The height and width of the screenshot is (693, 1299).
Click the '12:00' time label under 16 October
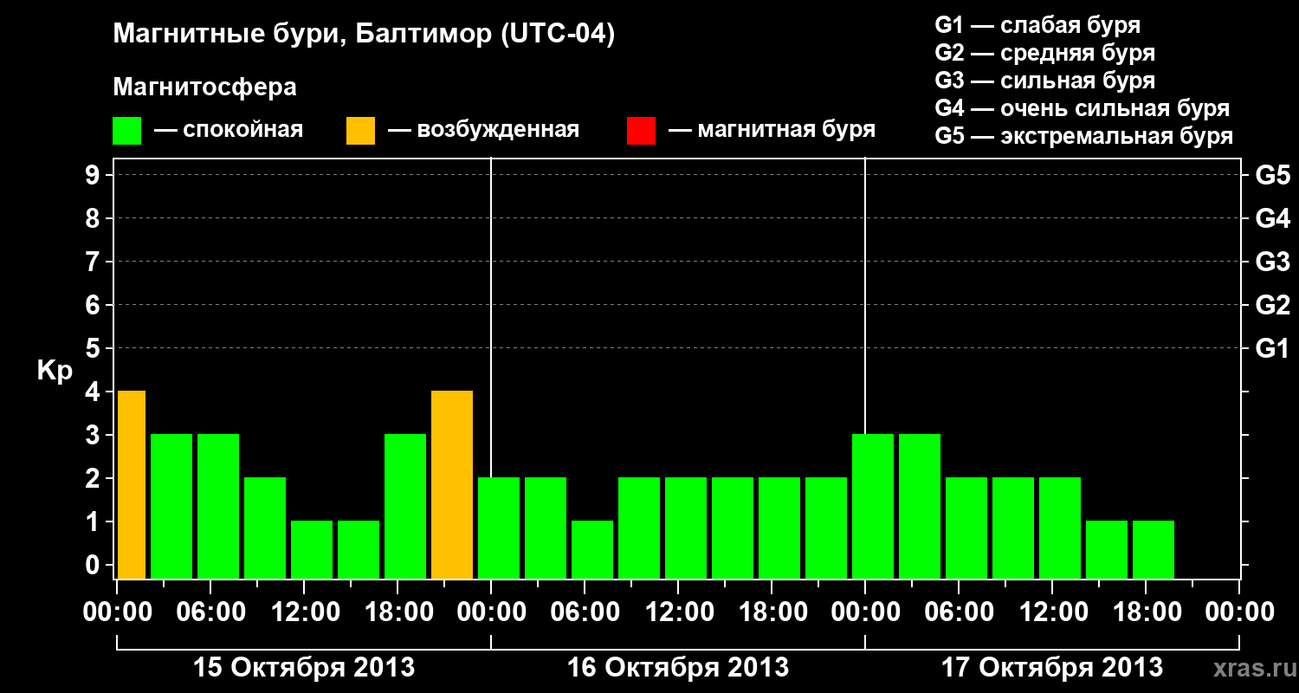[678, 612]
